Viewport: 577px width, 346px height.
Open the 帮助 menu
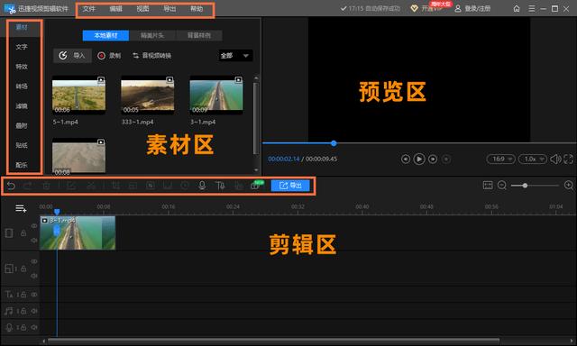click(x=197, y=8)
